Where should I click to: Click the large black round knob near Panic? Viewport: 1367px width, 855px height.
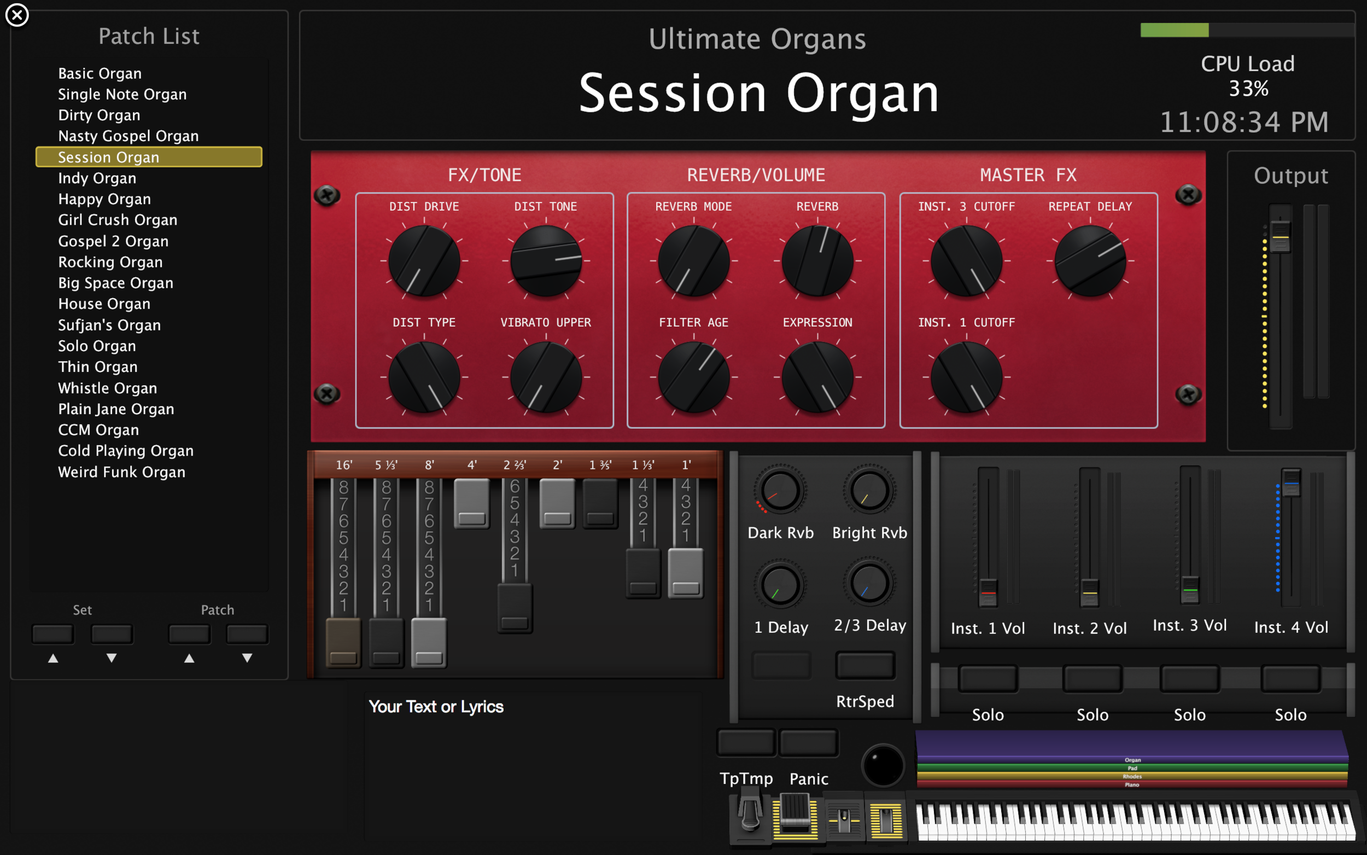coord(883,765)
